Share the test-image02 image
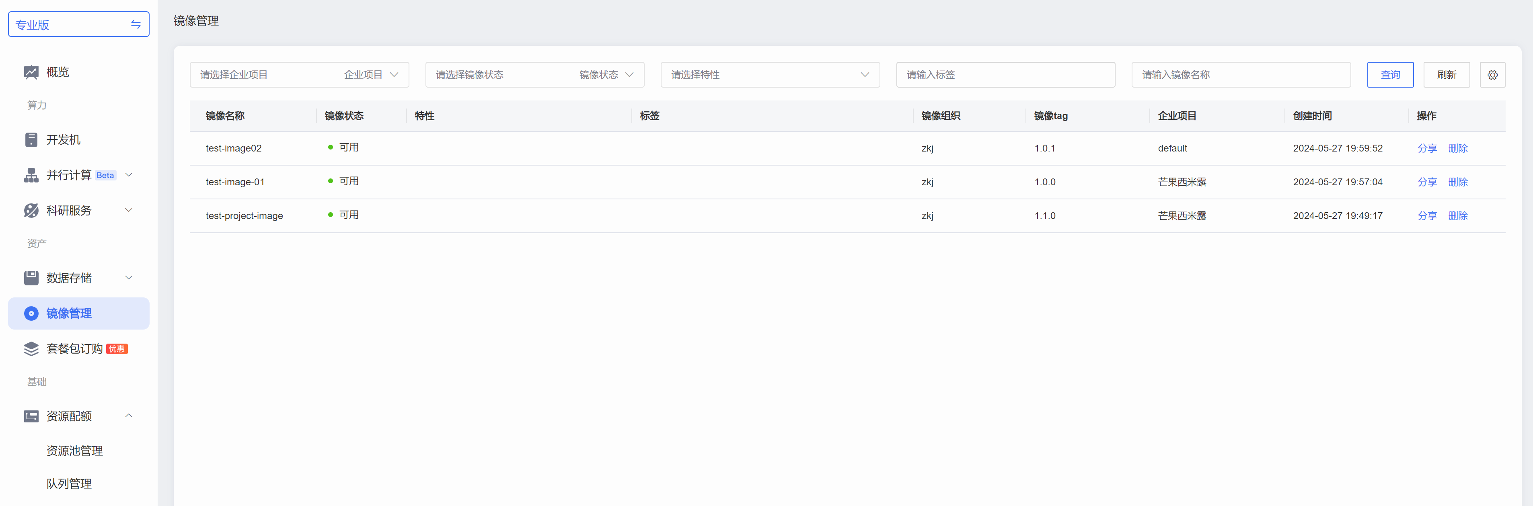Viewport: 1533px width, 506px height. tap(1427, 148)
